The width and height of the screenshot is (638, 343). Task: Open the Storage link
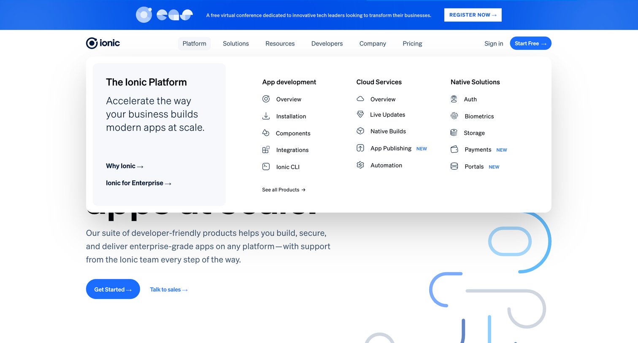pos(474,133)
